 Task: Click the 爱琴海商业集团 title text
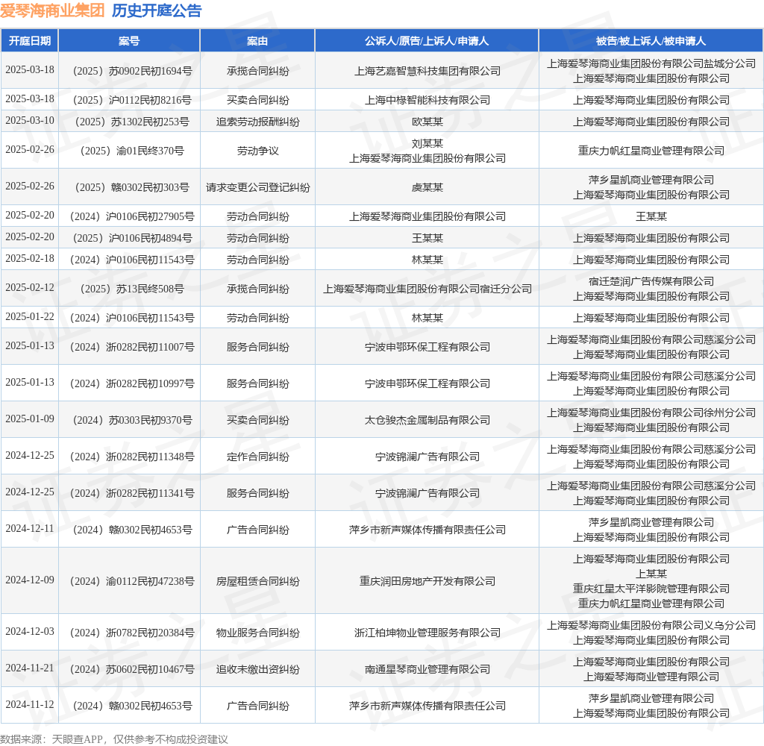(52, 10)
